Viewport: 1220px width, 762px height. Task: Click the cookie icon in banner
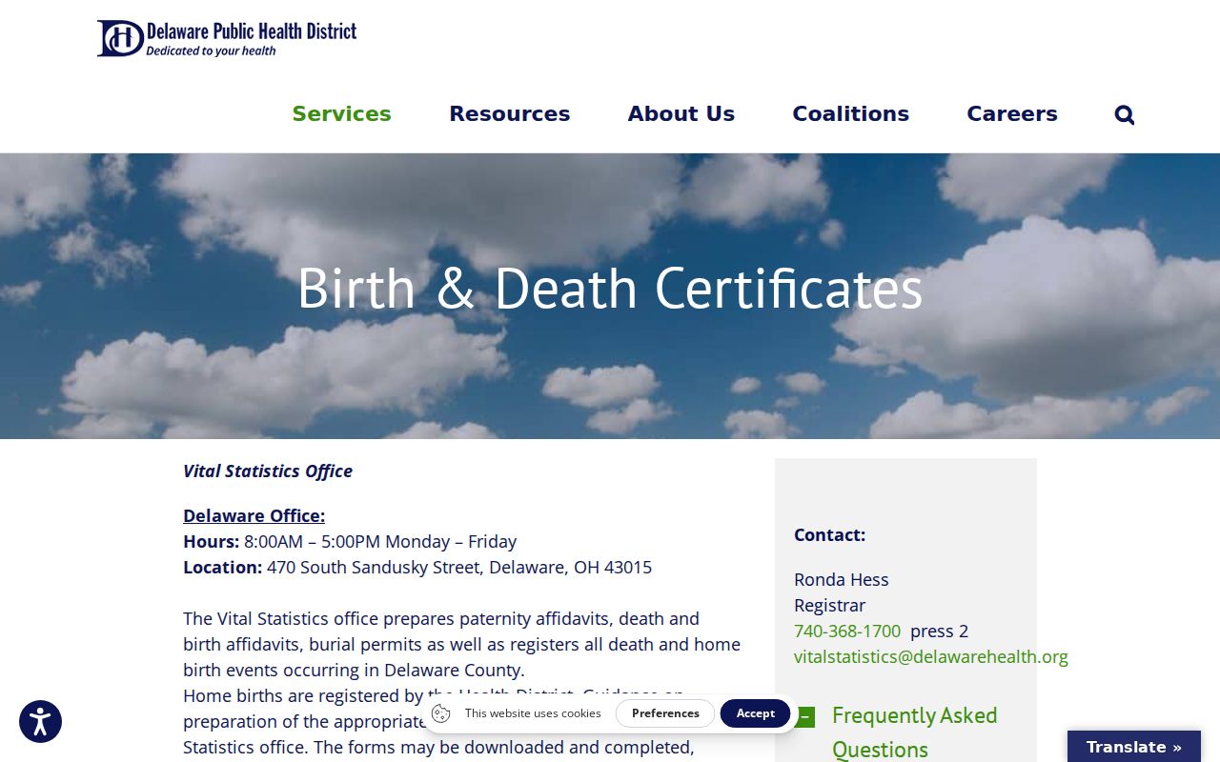point(440,713)
